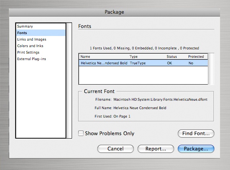This screenshot has height=170, width=230.
Task: Click the Report... button
Action: click(x=156, y=149)
